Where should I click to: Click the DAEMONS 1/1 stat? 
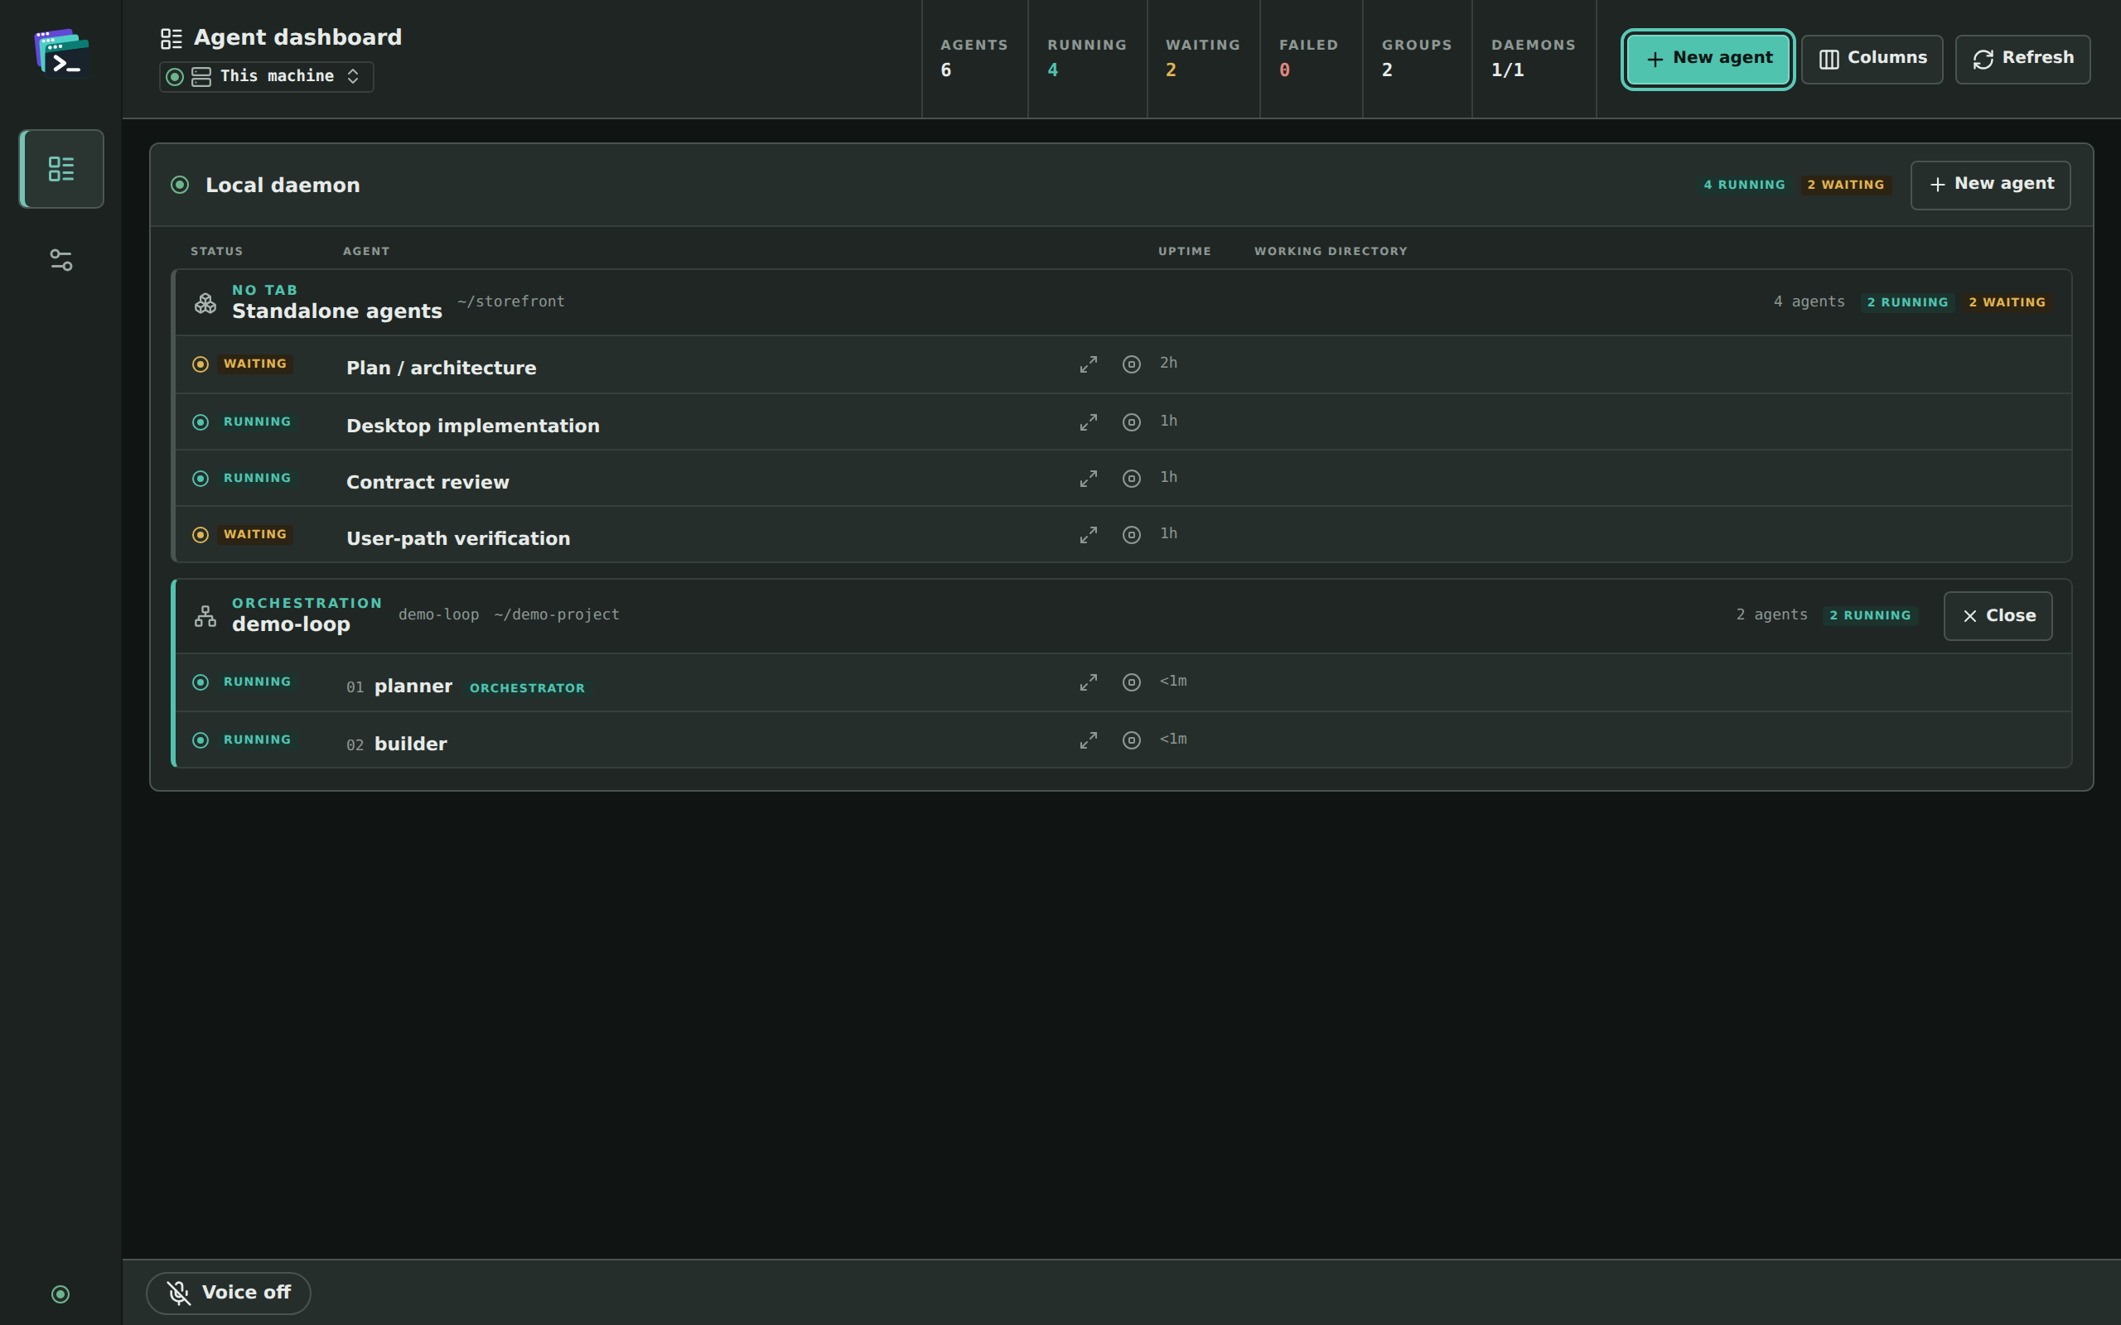(x=1534, y=58)
